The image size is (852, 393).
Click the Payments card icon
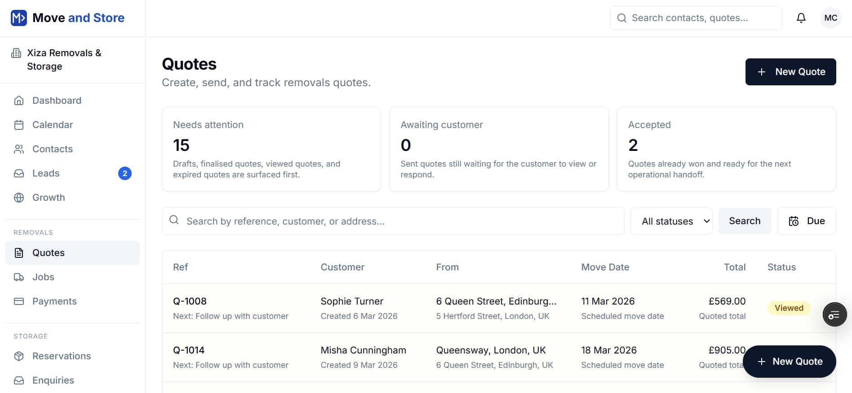pyautogui.click(x=19, y=301)
